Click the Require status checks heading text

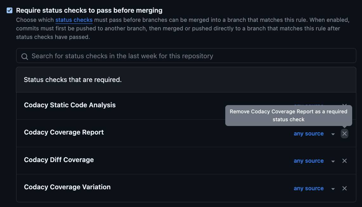coord(89,10)
